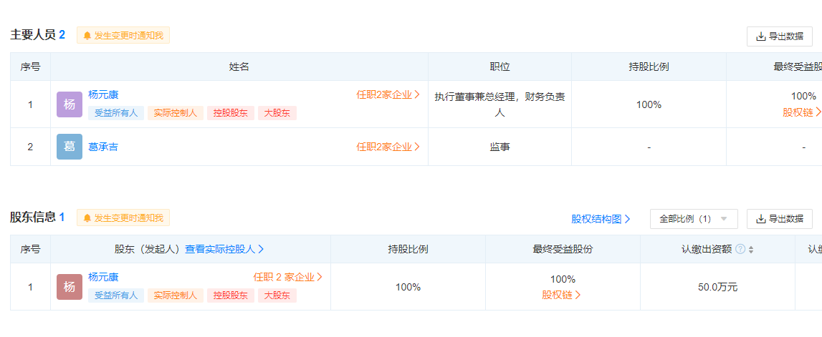Open 股权结构图 link

coord(601,219)
